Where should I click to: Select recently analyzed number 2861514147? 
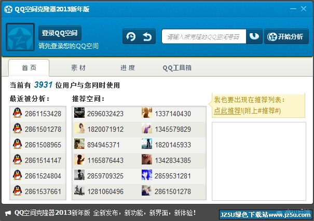click(43, 160)
